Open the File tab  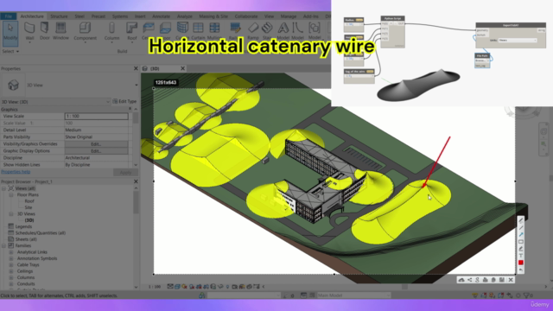[8, 16]
